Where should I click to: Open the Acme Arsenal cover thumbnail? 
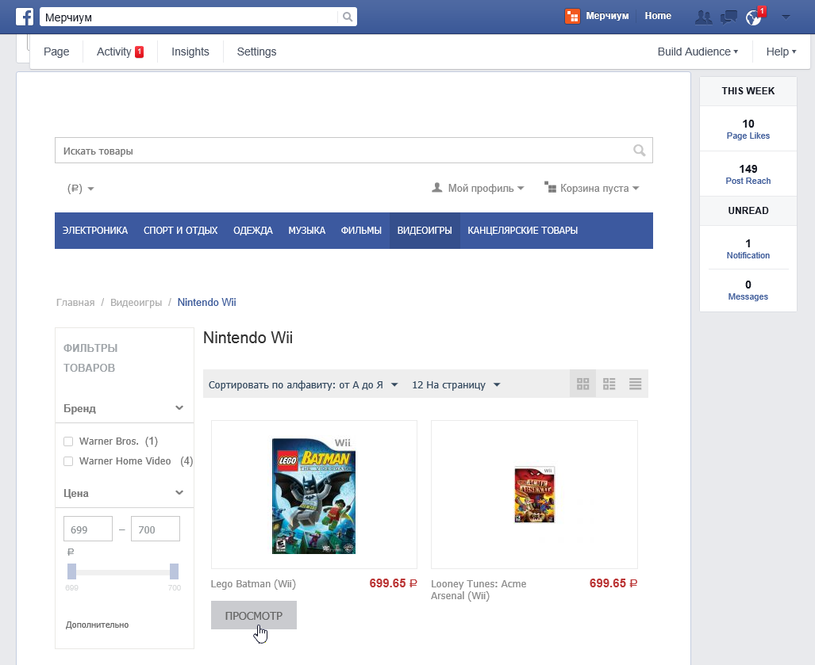[534, 495]
